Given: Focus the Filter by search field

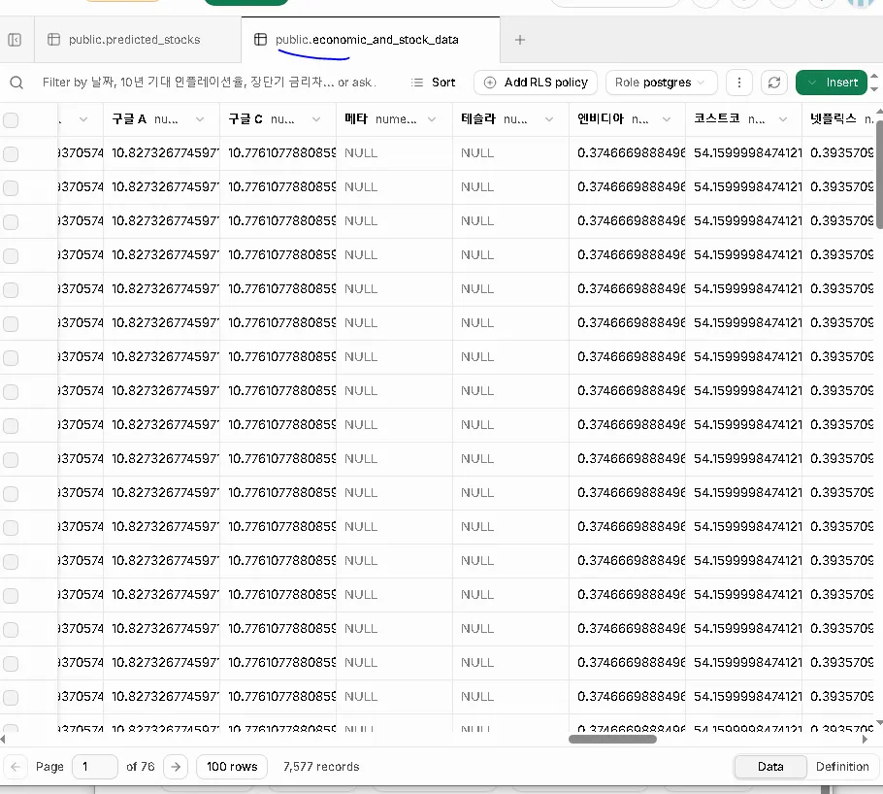Looking at the screenshot, I should click(209, 83).
